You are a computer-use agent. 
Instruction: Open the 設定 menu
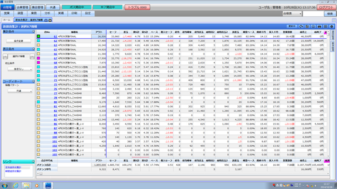pos(88,13)
